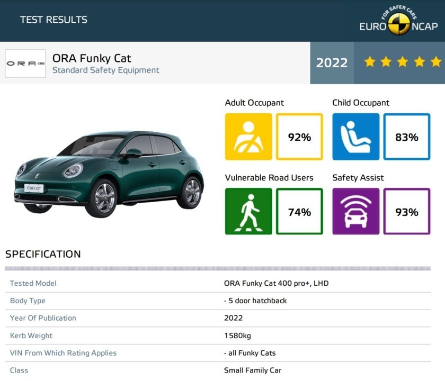Screen dimensions: 445x381
Task: Select the yellow Adult Occupant seatbelt icon
Action: pyautogui.click(x=248, y=137)
